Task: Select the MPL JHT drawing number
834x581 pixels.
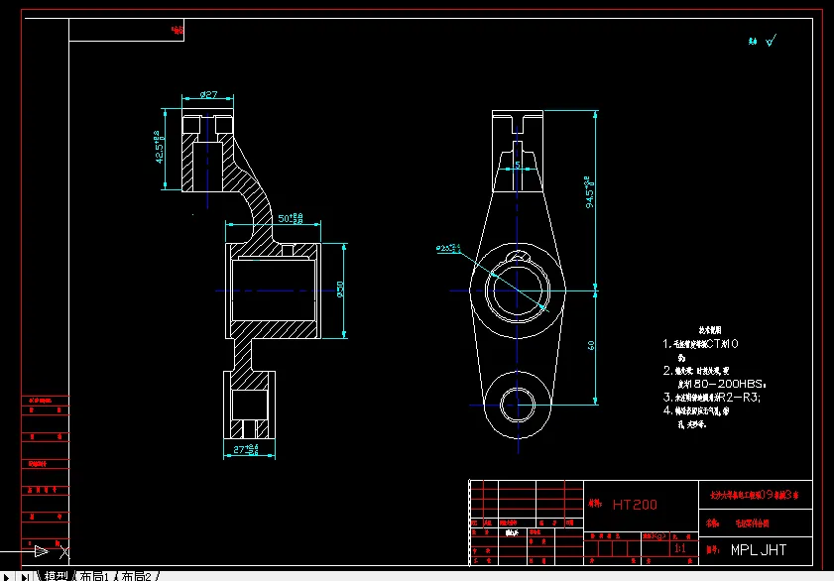Action: (759, 550)
